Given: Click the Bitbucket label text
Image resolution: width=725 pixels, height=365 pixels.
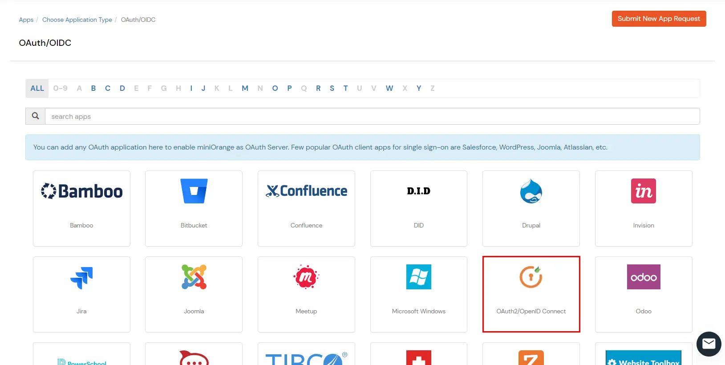Looking at the screenshot, I should (194, 225).
